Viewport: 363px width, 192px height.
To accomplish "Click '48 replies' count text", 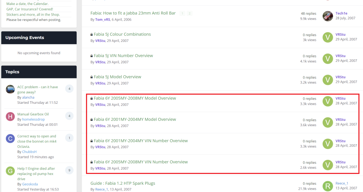I will tap(308, 14).
